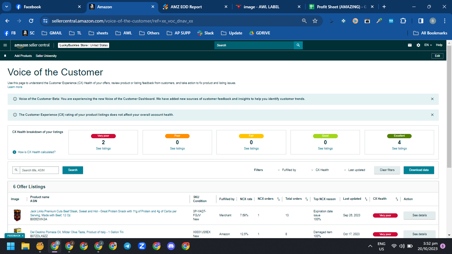Image resolution: width=452 pixels, height=254 pixels.
Task: Focus the Seller Central top search box
Action: point(254,45)
